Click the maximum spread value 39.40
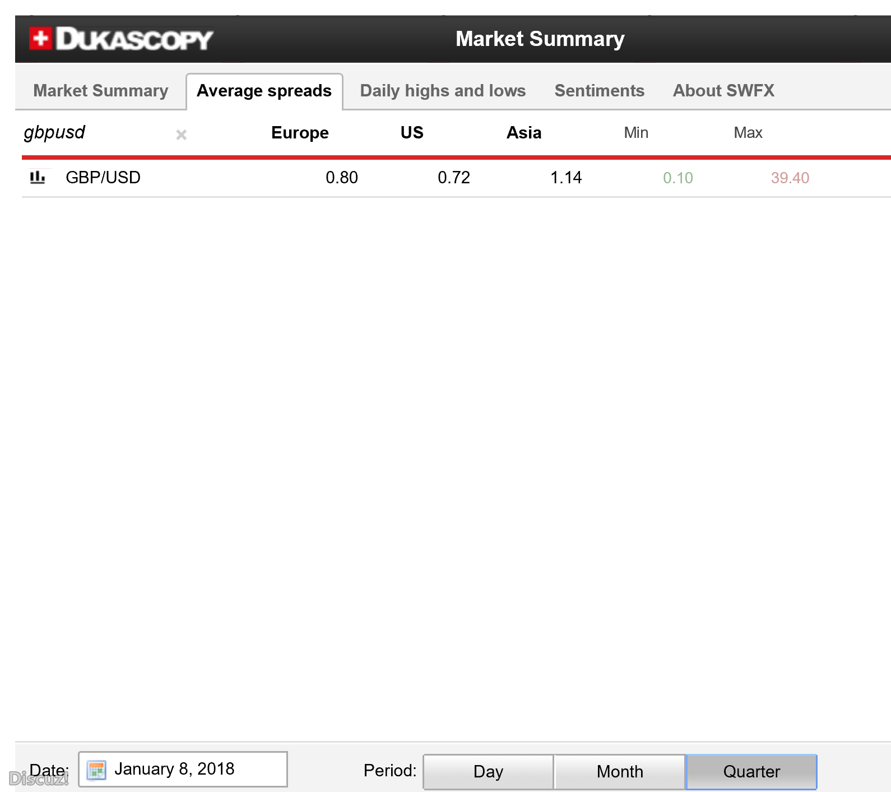Viewport: 891px width, 792px height. [x=790, y=178]
